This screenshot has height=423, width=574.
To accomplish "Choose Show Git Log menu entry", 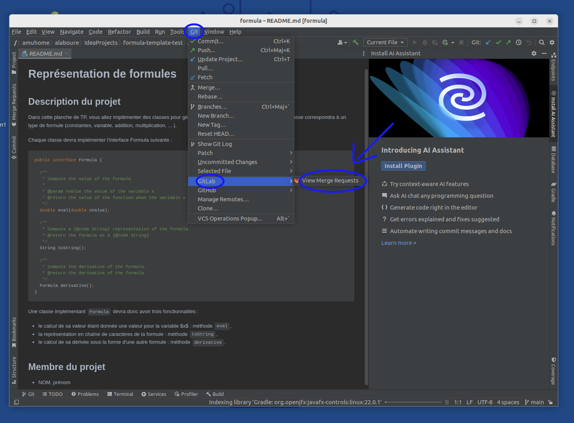I will coord(241,144).
